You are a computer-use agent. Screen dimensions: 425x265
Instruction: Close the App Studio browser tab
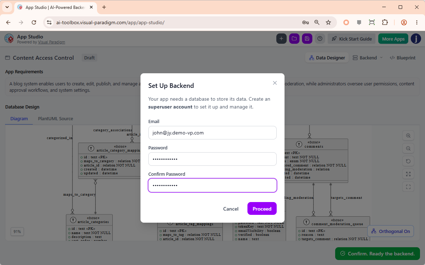(91, 7)
